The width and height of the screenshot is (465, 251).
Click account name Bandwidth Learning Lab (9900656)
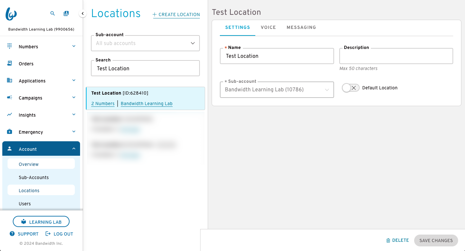coord(41,29)
